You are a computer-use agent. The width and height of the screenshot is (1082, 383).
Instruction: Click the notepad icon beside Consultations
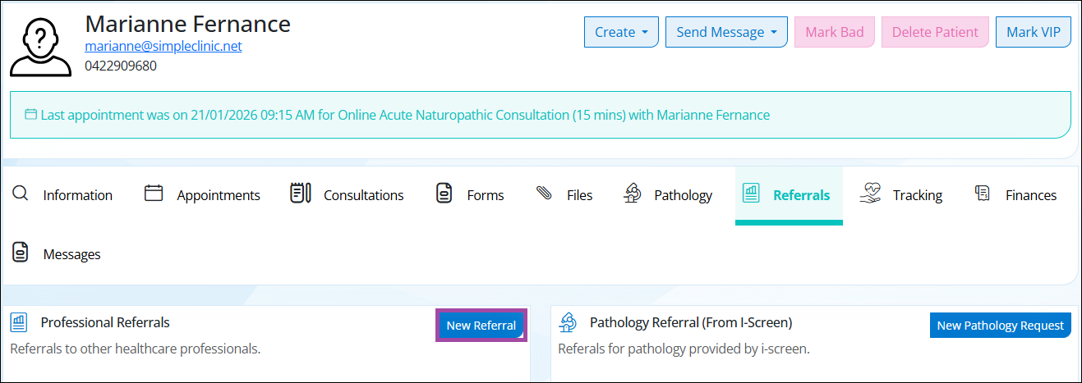300,194
